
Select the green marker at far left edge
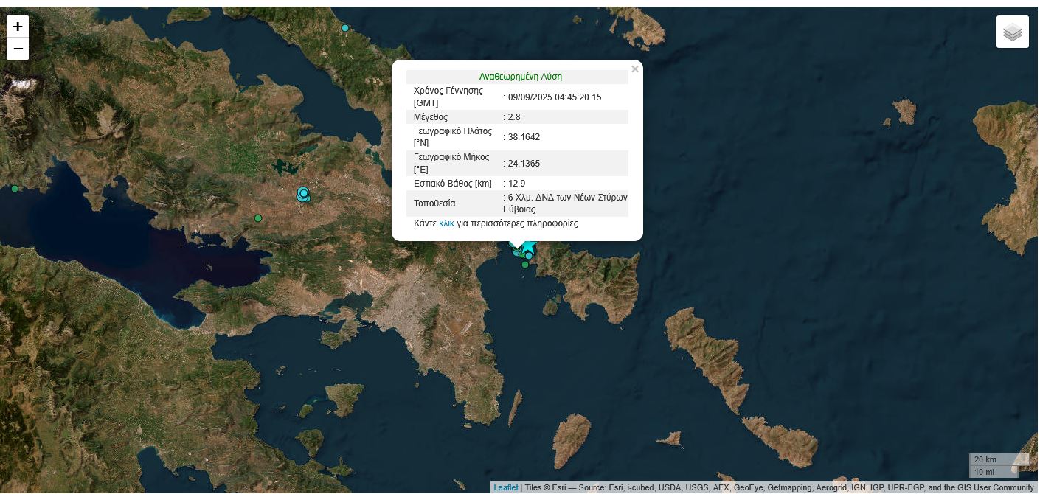point(15,189)
